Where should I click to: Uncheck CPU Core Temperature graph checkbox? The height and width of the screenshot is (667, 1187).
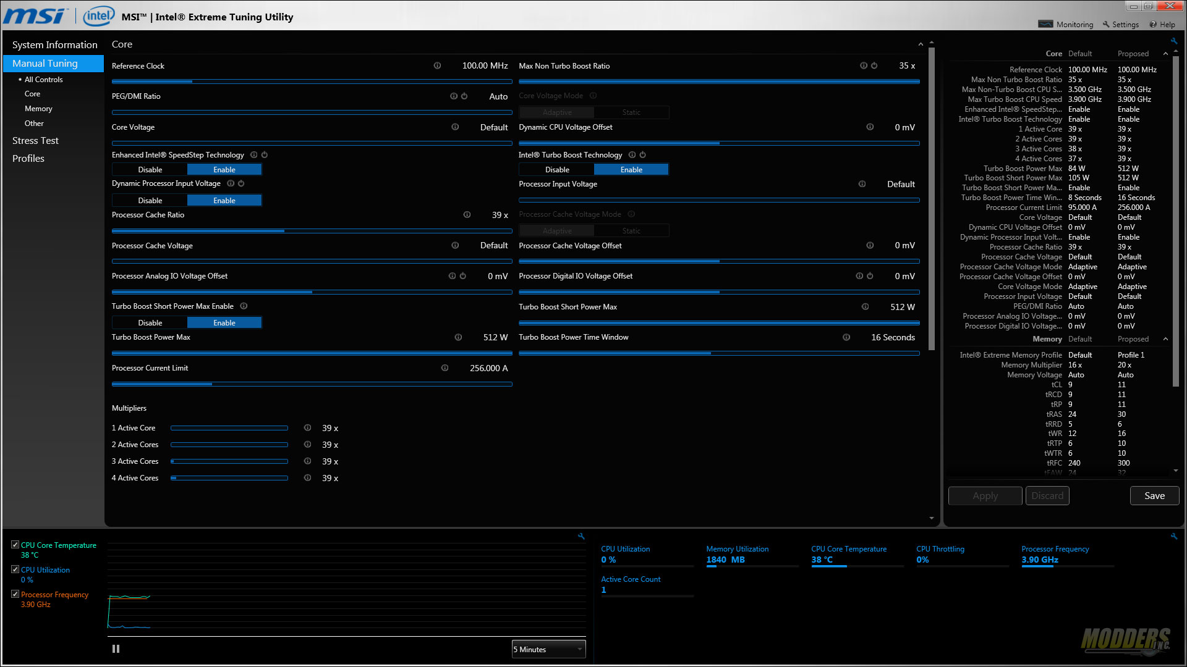pyautogui.click(x=15, y=545)
